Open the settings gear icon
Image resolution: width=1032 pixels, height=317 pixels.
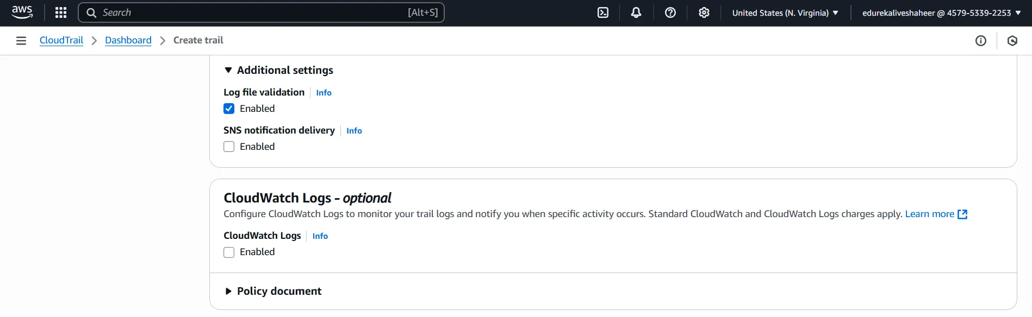tap(704, 12)
